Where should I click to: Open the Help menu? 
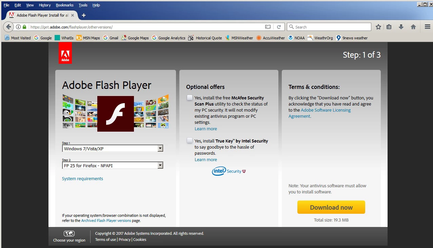(x=96, y=5)
